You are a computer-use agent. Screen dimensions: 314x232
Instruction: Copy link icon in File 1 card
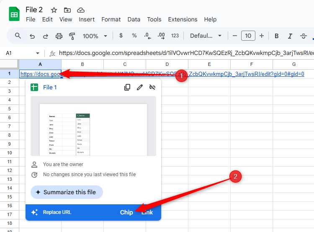(x=127, y=87)
